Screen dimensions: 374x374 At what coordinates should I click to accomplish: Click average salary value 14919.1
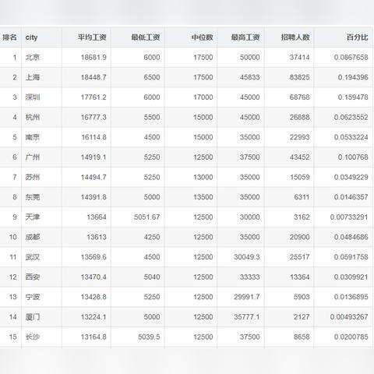coord(93,157)
